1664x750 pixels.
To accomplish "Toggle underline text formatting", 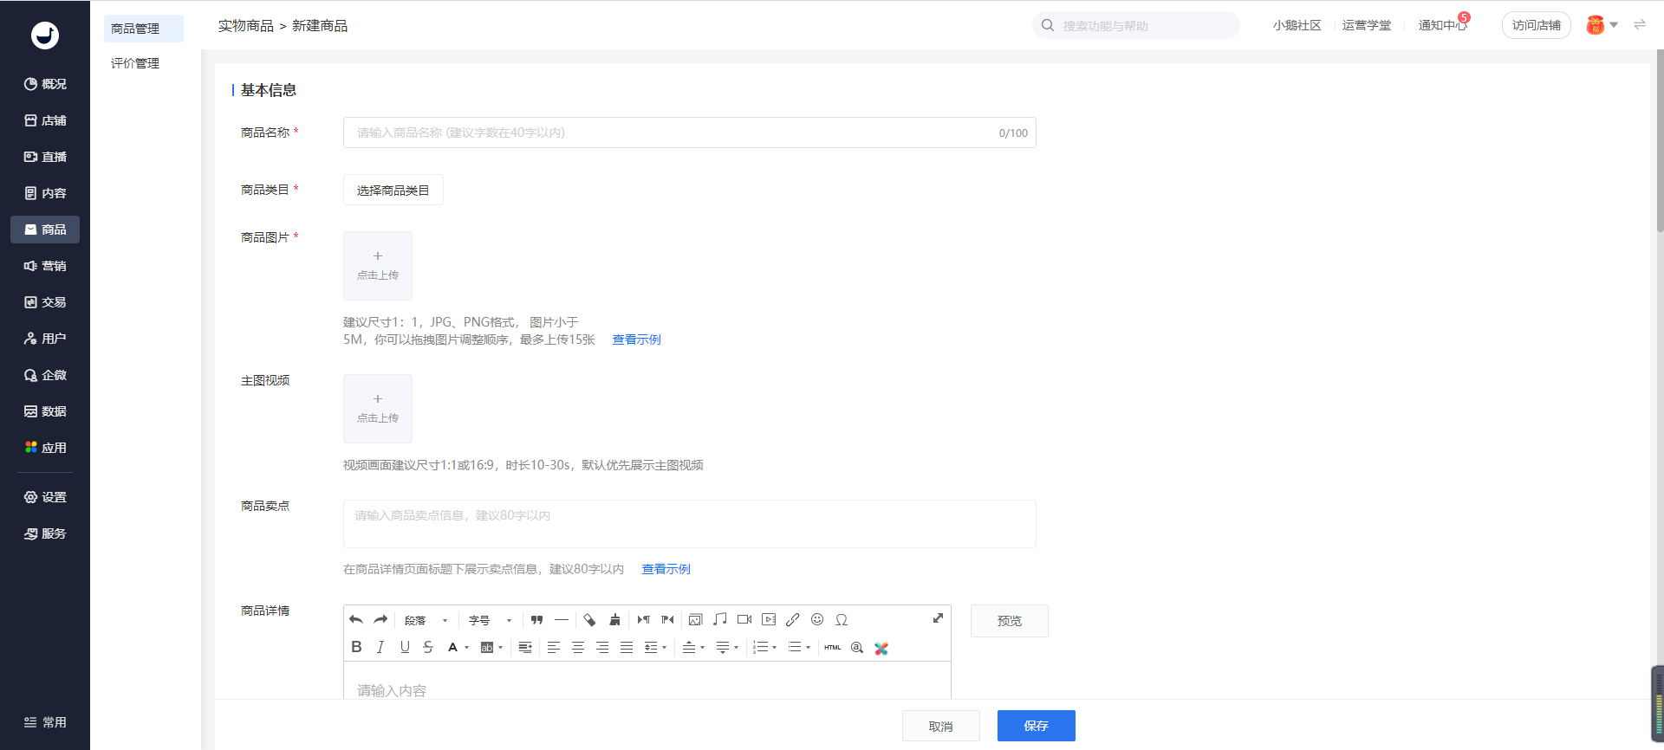I will coord(405,647).
